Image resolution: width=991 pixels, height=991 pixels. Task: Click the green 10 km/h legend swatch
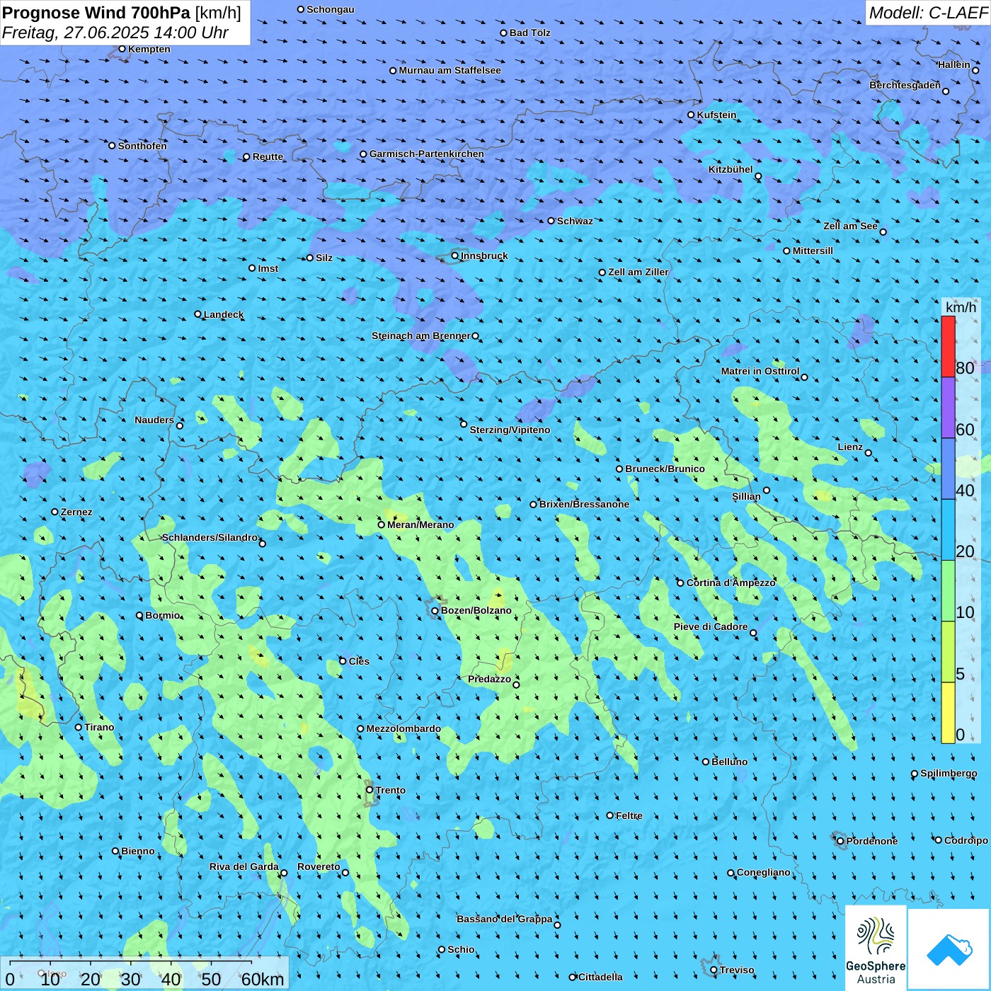pyautogui.click(x=948, y=590)
